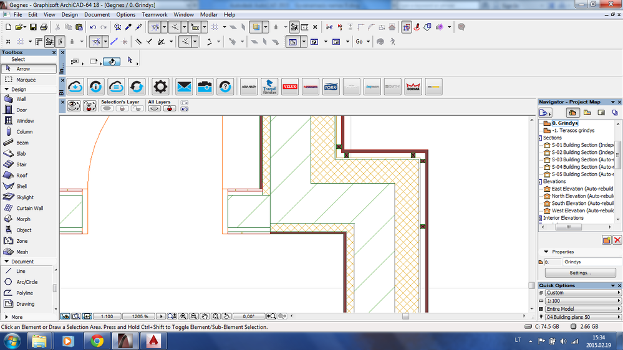Click the gear settings icon in Modlar toolbar
Viewport: 623px width, 350px height.
click(161, 87)
